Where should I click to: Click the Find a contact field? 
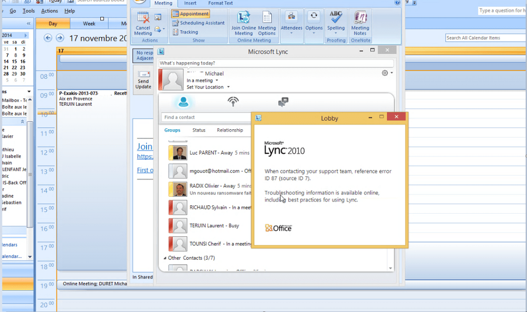(x=206, y=117)
